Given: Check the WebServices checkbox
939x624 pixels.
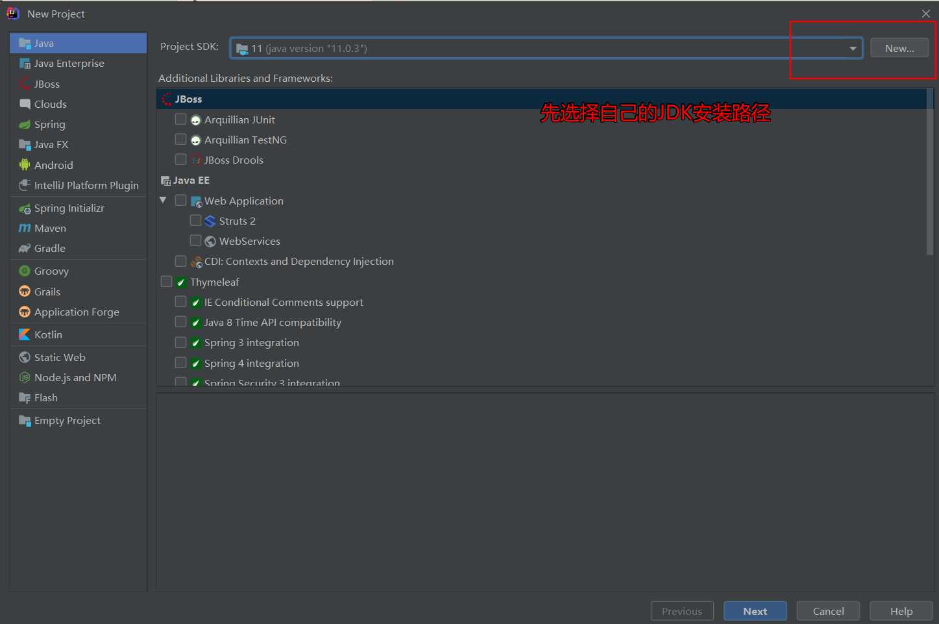Looking at the screenshot, I should 195,241.
